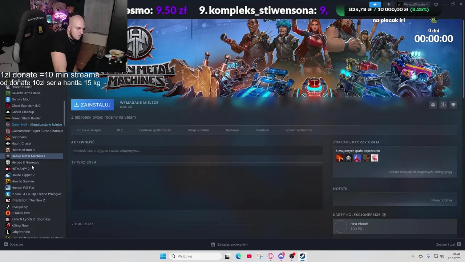This screenshot has height=262, width=465.
Task: Switch to Big Picture mode icon
Action: [x=436, y=4]
